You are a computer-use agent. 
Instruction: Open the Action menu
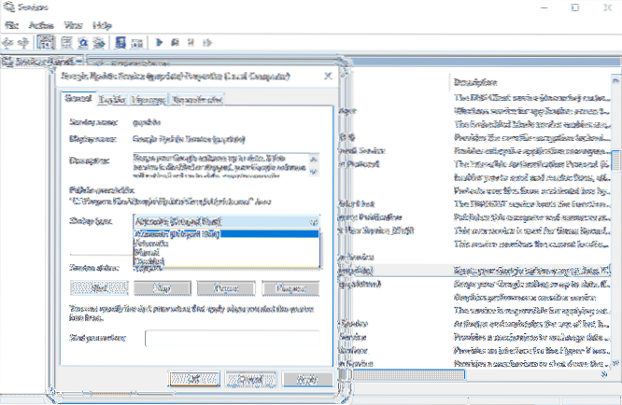tap(40, 25)
